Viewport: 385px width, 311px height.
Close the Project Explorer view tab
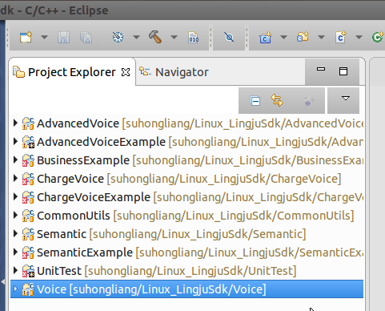(x=126, y=72)
